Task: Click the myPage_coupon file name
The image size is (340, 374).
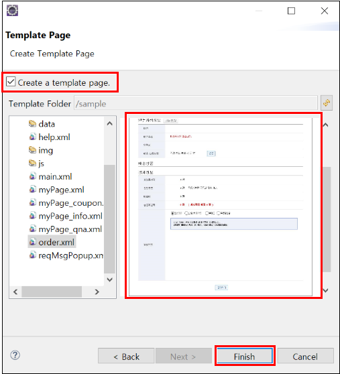Action: click(x=71, y=203)
